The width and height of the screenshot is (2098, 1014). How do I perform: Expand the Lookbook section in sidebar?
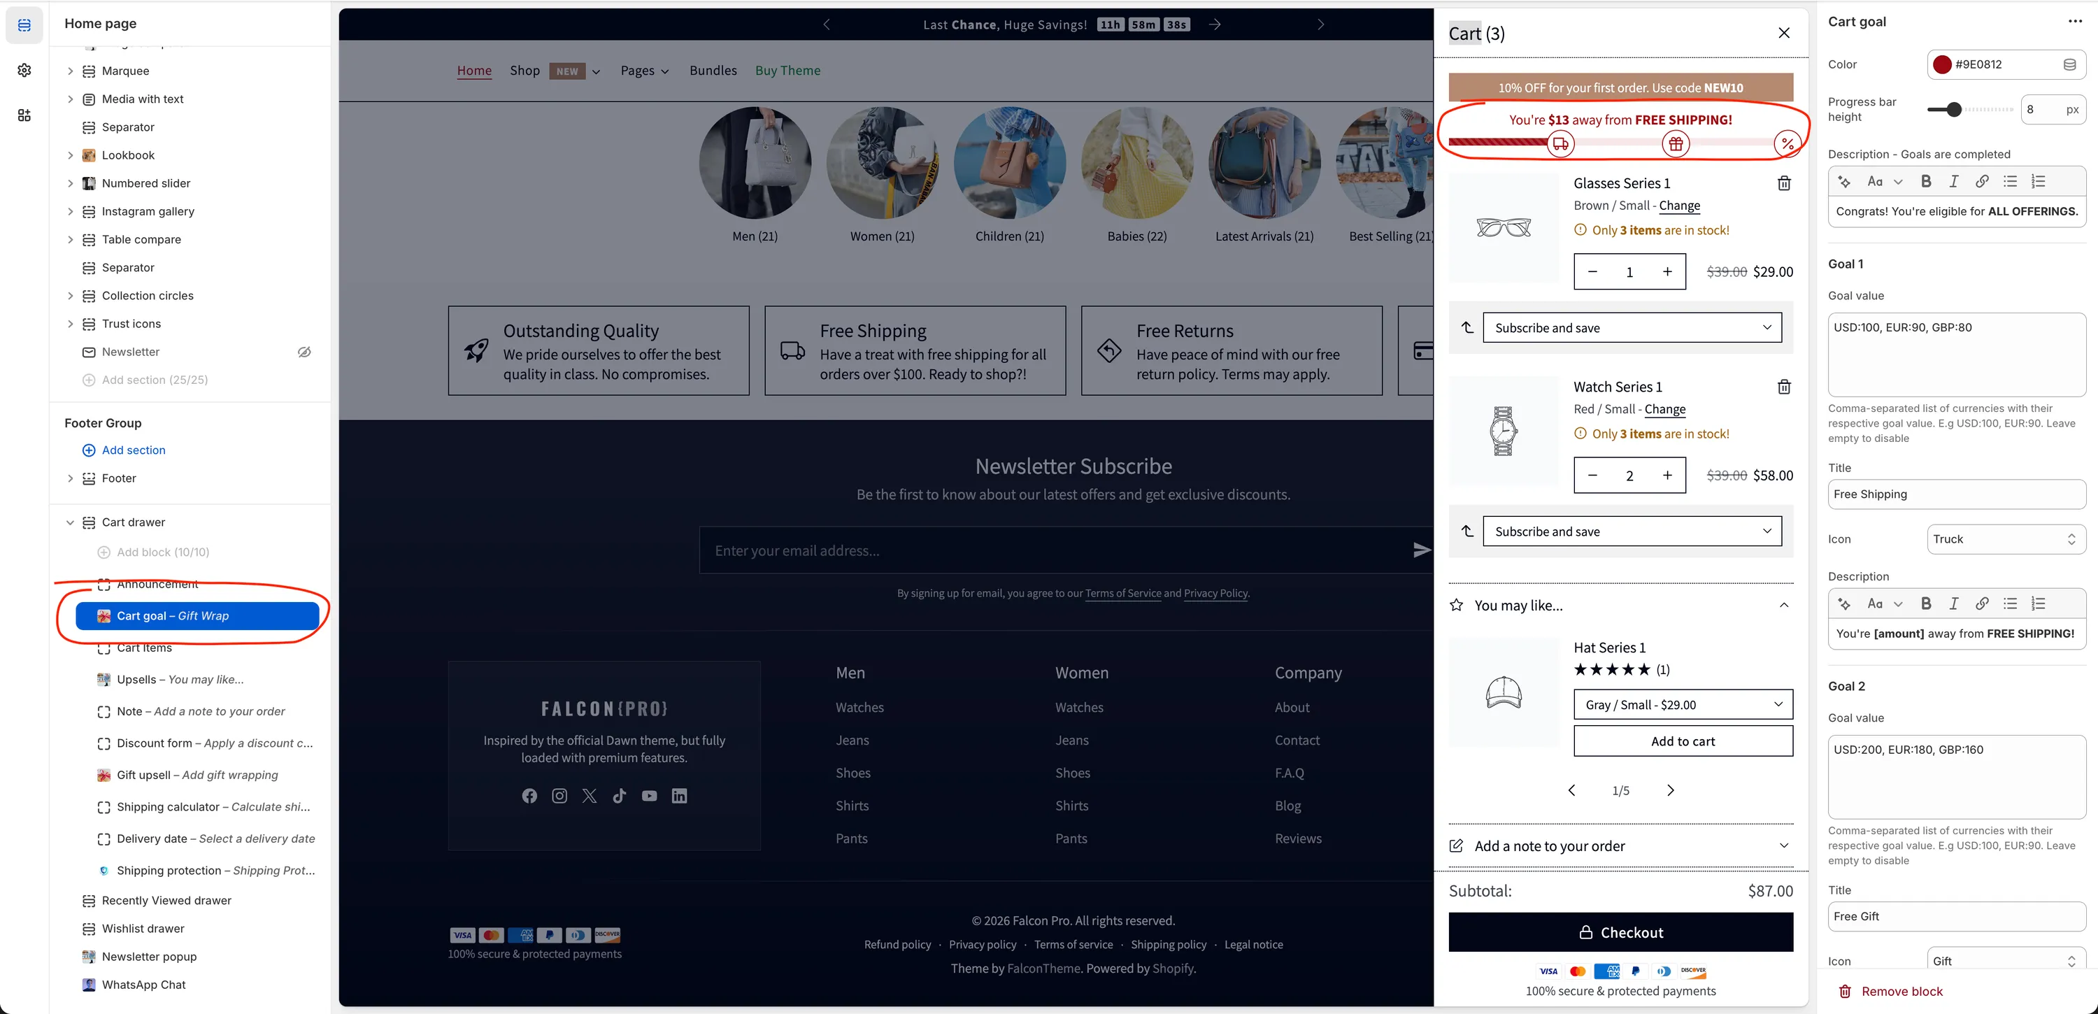70,155
